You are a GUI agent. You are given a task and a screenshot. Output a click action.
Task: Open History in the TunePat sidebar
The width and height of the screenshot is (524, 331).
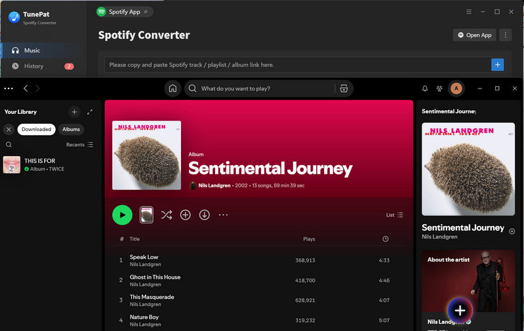click(x=43, y=66)
